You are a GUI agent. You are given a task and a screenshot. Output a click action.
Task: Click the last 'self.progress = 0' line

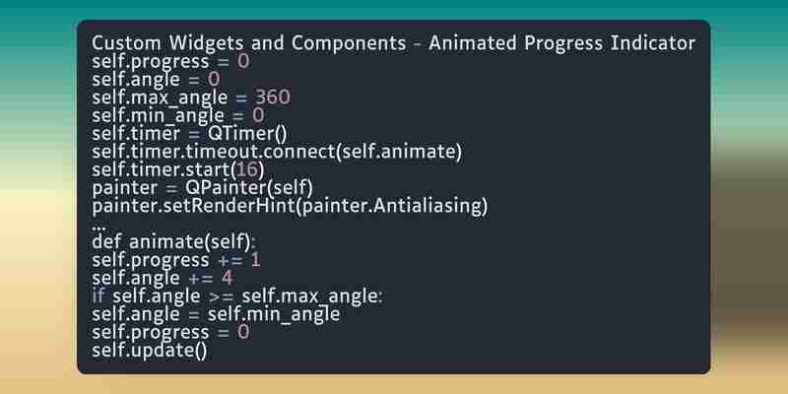coord(170,333)
